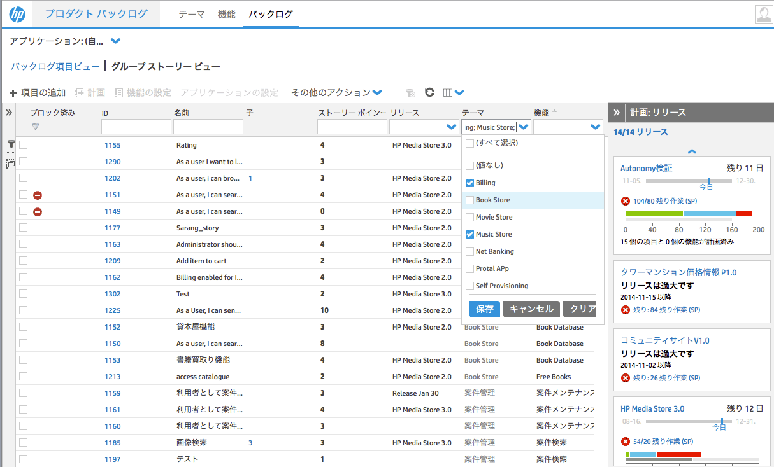Switch to the テーマ tab
This screenshot has width=774, height=467.
point(192,14)
